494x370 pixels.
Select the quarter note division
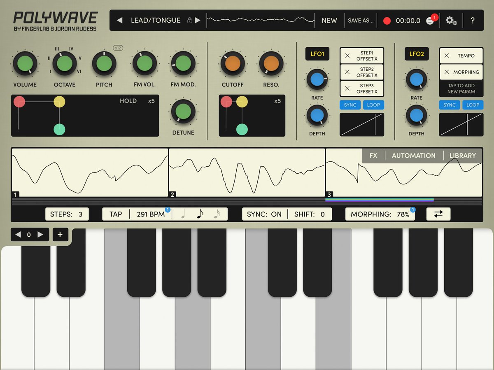183,214
